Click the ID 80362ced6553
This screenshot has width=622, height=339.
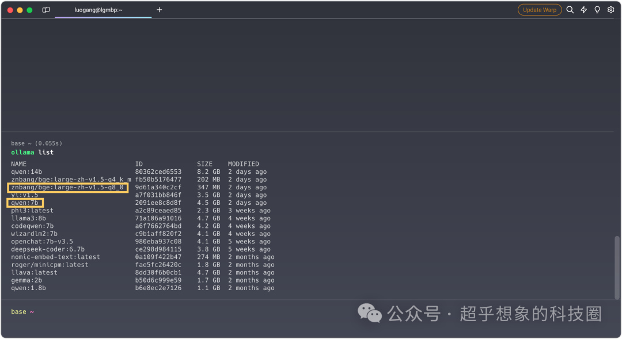[x=158, y=172]
